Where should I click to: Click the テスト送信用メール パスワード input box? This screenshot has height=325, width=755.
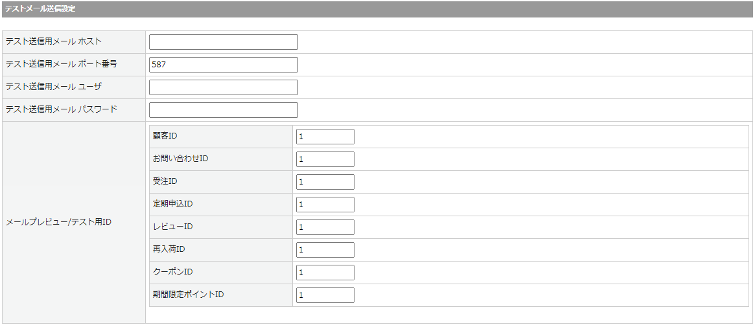tap(223, 110)
